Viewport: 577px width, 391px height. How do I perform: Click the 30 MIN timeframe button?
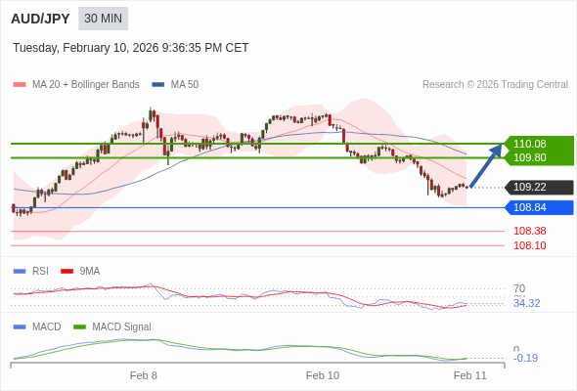(x=103, y=19)
